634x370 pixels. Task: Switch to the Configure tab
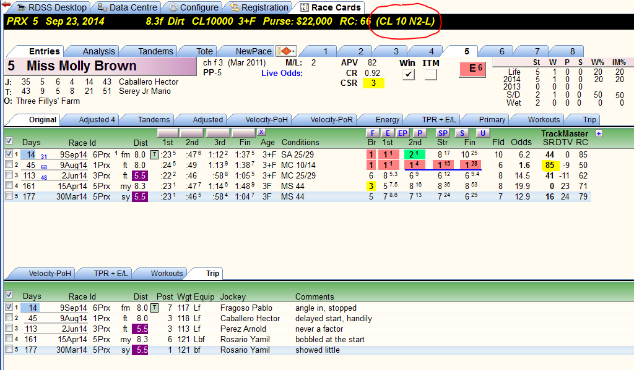[194, 7]
